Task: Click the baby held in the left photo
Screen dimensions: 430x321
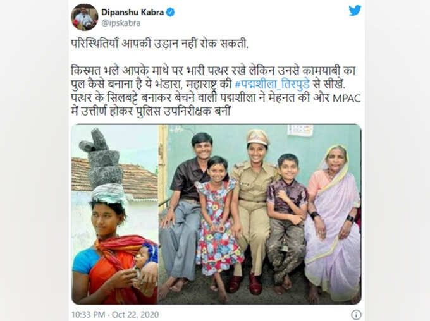Action: [145, 260]
